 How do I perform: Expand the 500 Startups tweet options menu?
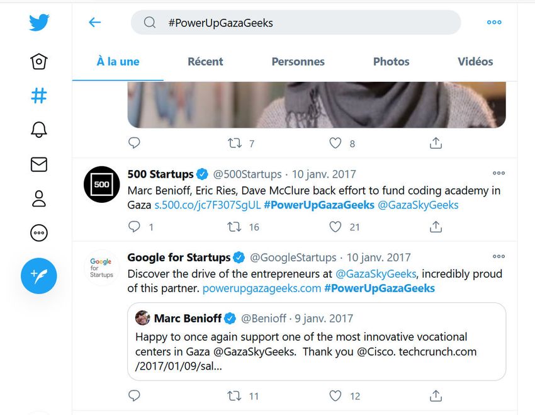[x=498, y=173]
